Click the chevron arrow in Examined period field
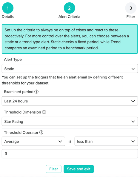This screenshot has width=140, height=177. [133, 101]
